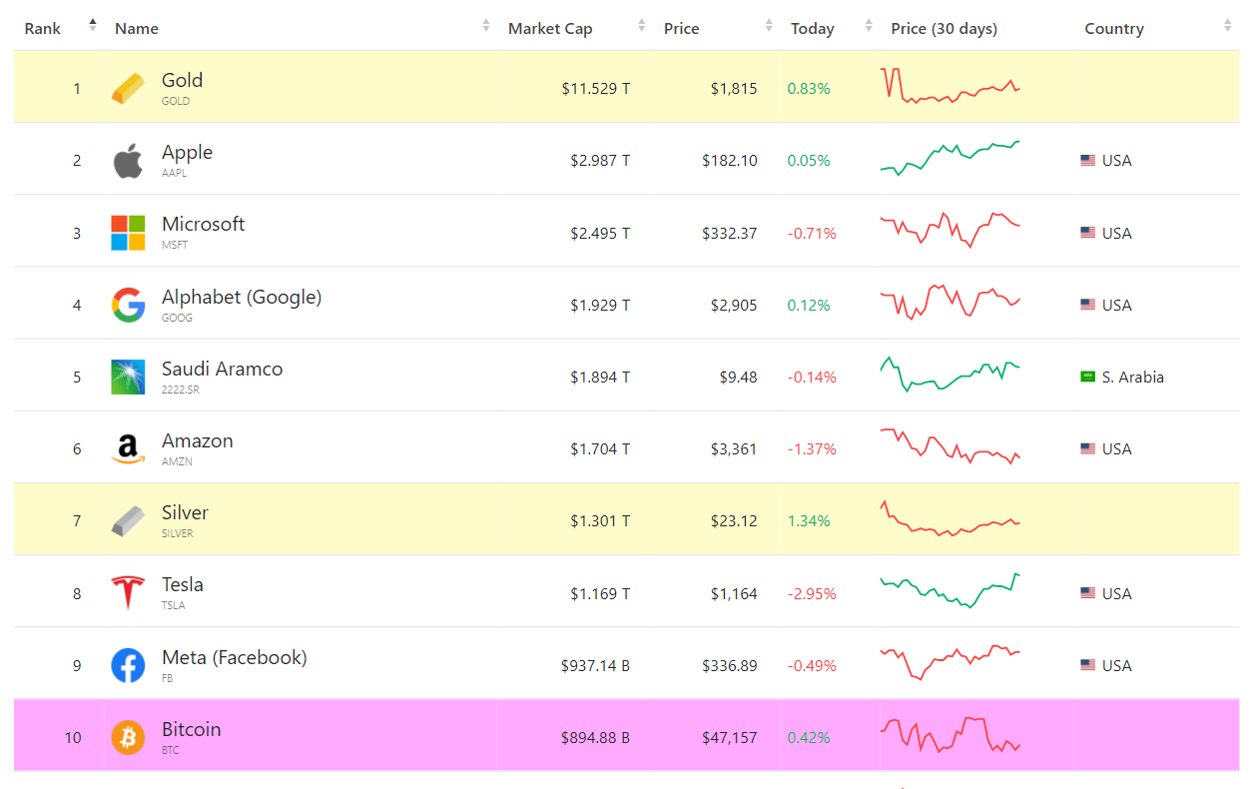Open the Silver asset link
This screenshot has width=1255, height=789.
pyautogui.click(x=186, y=512)
